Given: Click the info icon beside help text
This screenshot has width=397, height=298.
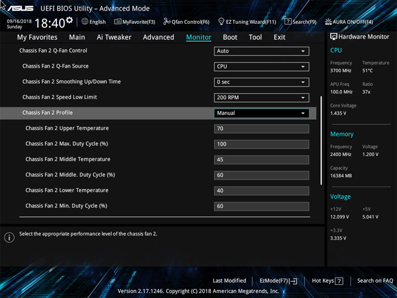Looking at the screenshot, I should 9,237.
